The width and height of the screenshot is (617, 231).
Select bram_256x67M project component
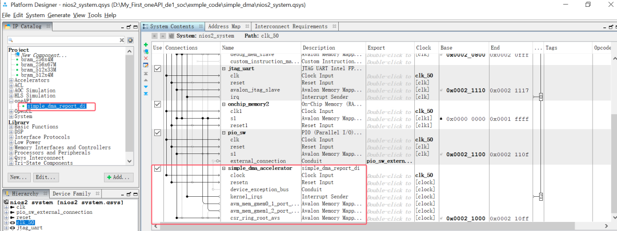[39, 65]
